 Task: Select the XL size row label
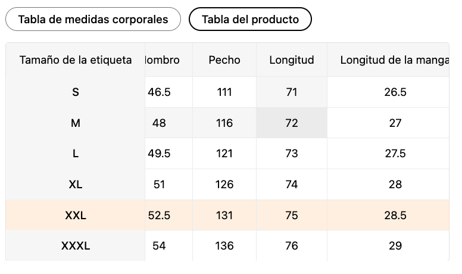pos(76,185)
